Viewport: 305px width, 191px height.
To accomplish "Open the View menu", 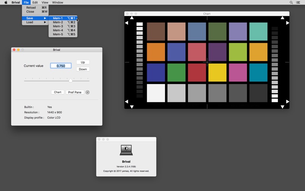I will pyautogui.click(x=45, y=2).
